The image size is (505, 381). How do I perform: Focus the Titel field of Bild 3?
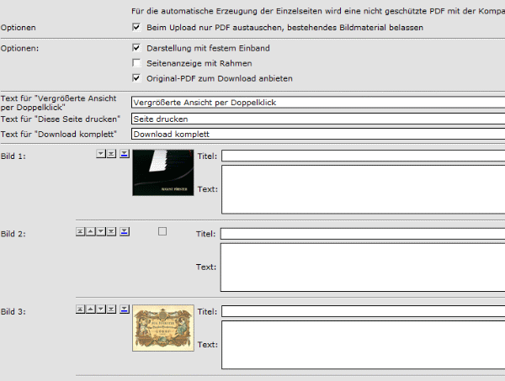[x=363, y=311]
